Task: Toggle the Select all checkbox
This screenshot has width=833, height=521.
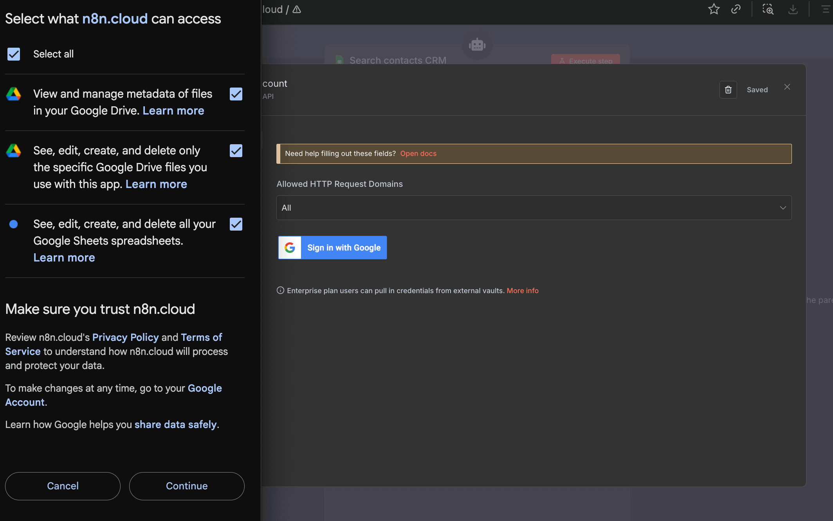Action: [14, 54]
